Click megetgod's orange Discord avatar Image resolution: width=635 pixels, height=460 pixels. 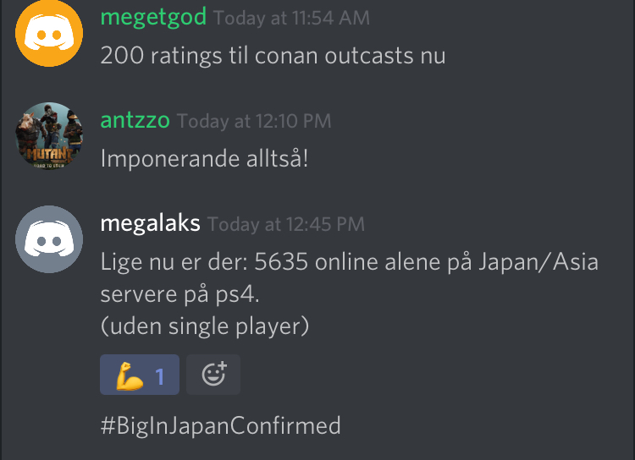tap(49, 33)
